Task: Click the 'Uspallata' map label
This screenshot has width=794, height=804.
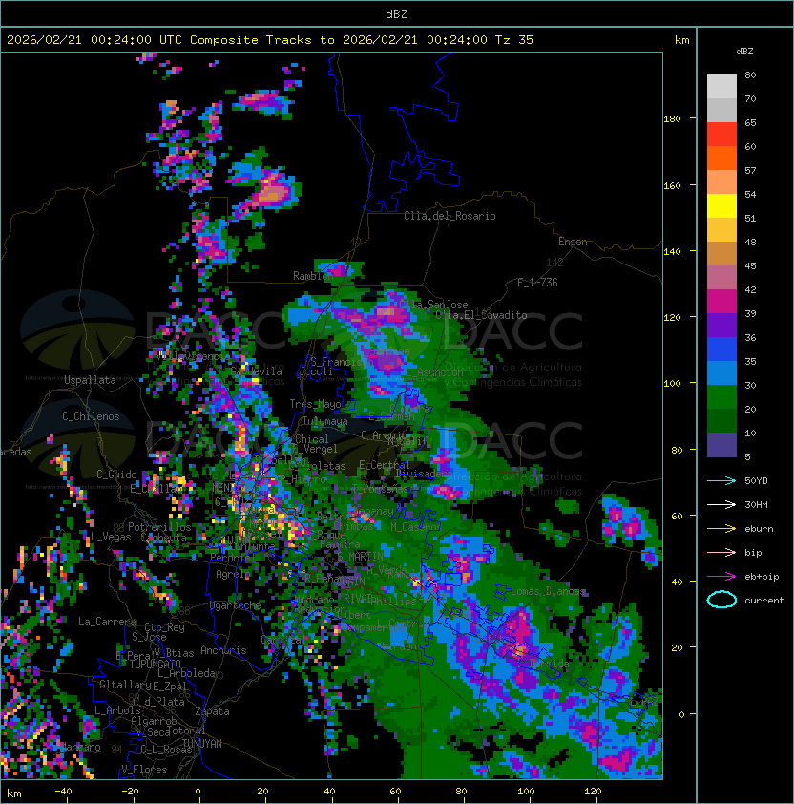Action: point(91,380)
